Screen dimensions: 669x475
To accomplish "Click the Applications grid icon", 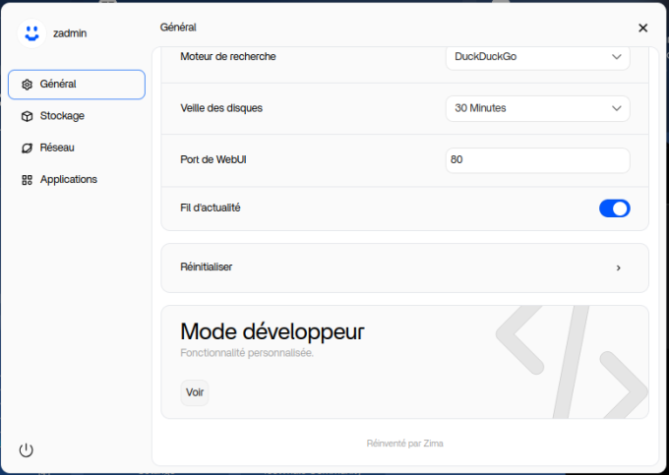I will [x=28, y=180].
